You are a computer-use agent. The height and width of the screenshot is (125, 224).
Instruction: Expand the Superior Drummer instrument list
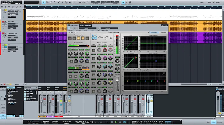25,90
